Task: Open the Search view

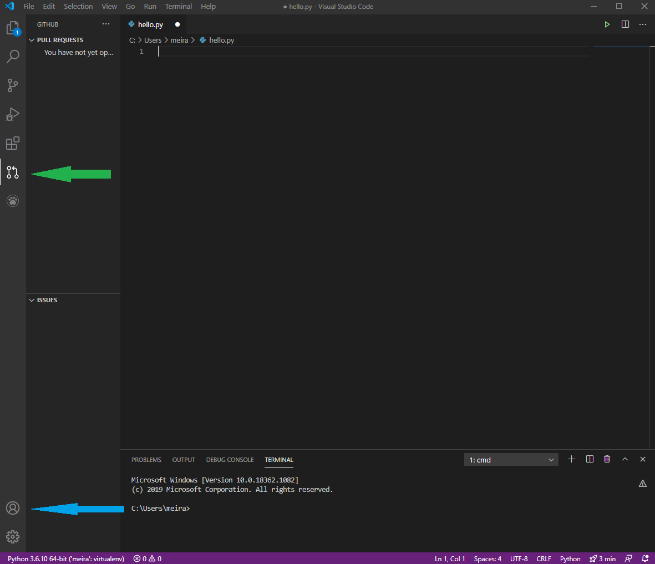Action: [x=13, y=56]
